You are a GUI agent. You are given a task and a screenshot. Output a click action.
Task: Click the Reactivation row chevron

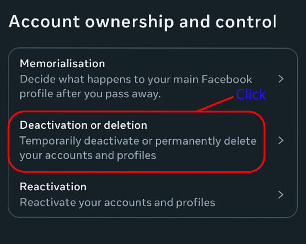[280, 195]
